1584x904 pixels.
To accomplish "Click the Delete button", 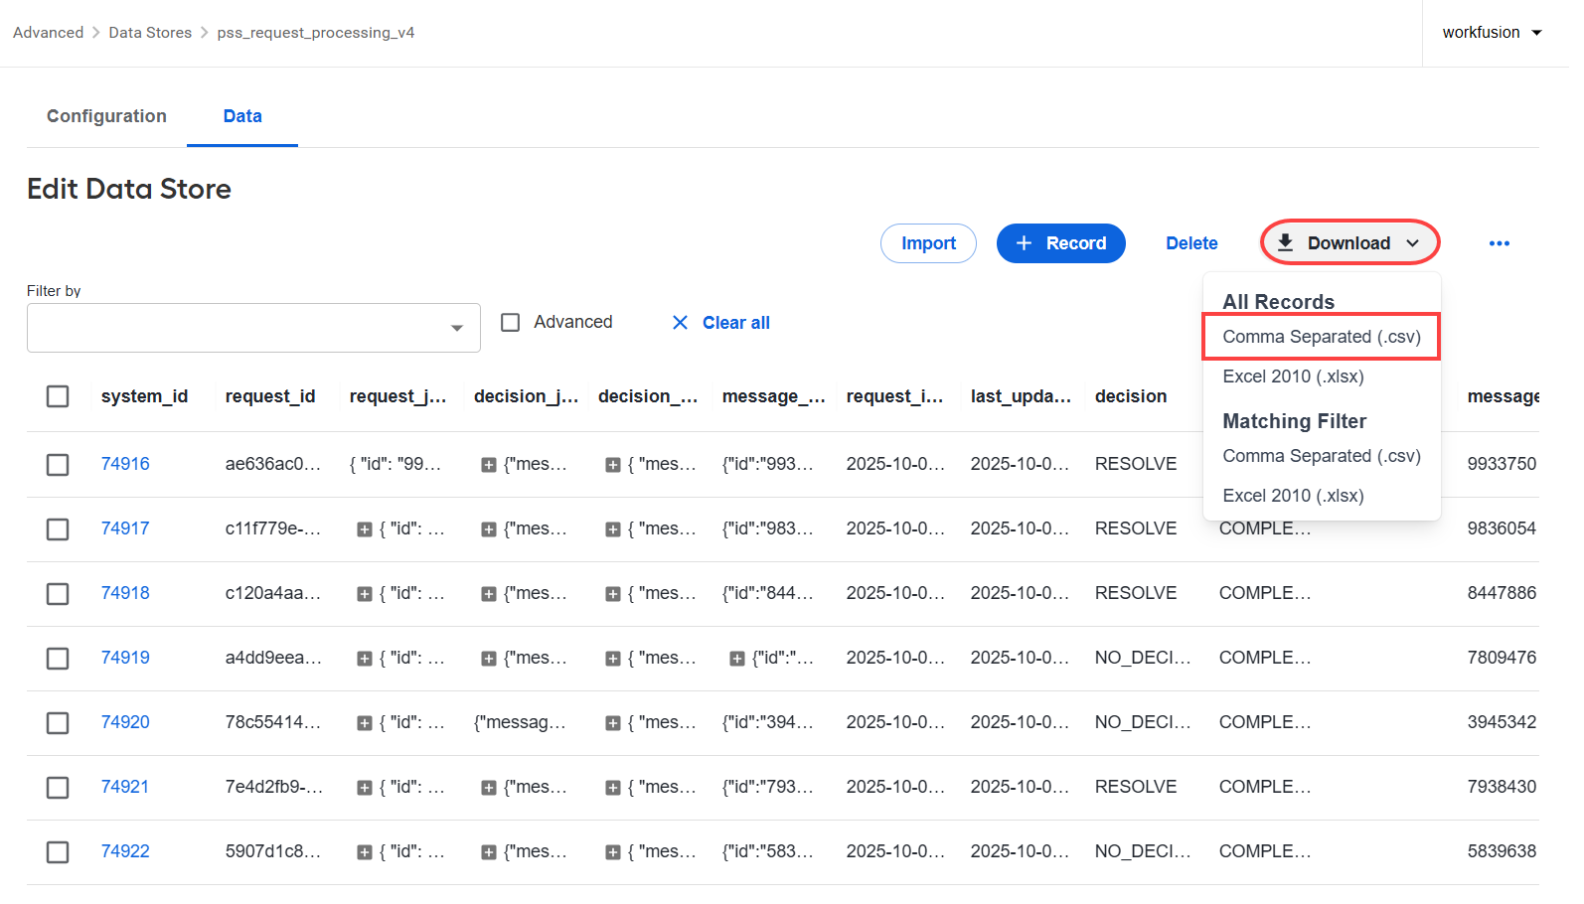I will (x=1191, y=243).
